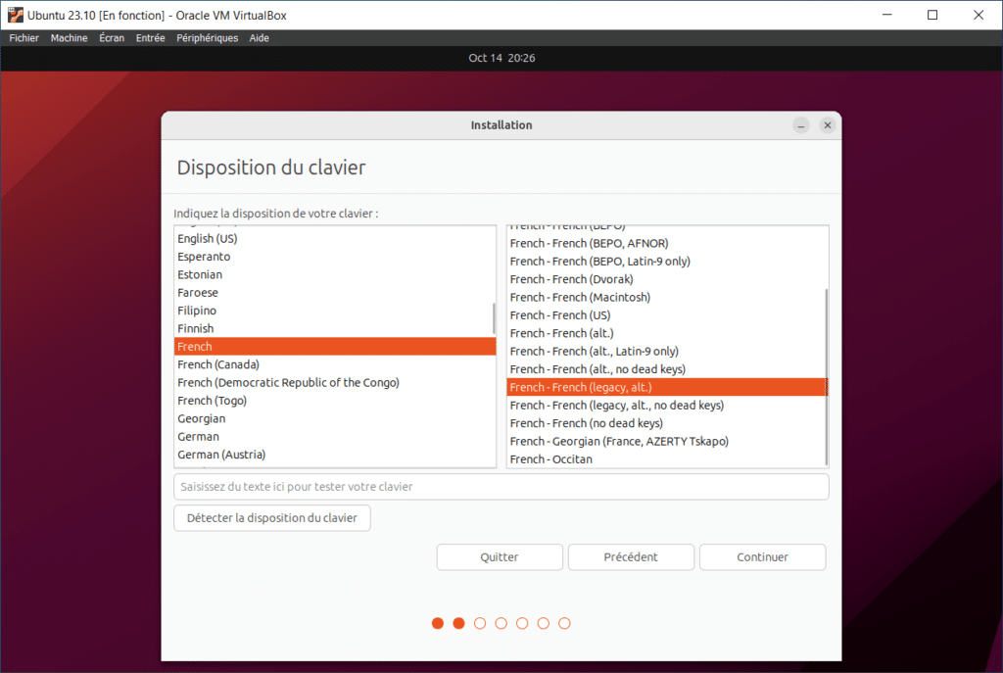This screenshot has height=673, width=1003.
Task: Choose French - French (alt., no dead keys)
Action: (666, 369)
